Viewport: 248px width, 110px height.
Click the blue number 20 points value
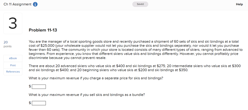pyautogui.click(x=6, y=42)
